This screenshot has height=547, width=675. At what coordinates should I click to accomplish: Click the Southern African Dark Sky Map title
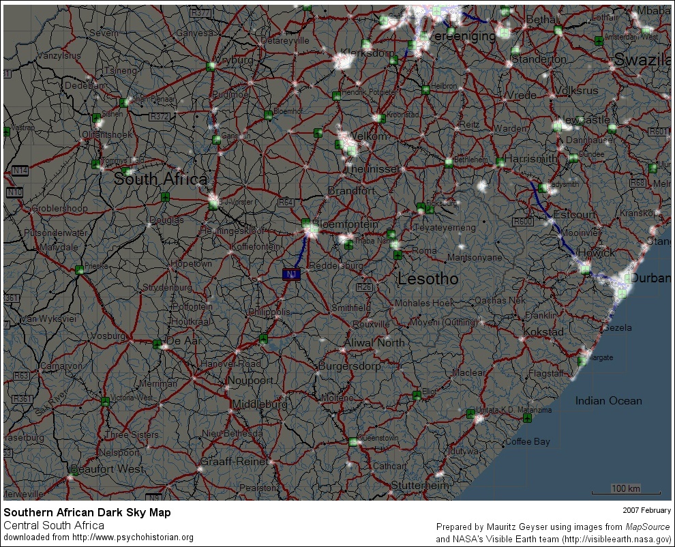pos(87,512)
